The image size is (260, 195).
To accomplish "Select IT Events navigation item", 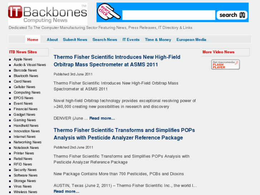I will pyautogui.click(x=131, y=40).
